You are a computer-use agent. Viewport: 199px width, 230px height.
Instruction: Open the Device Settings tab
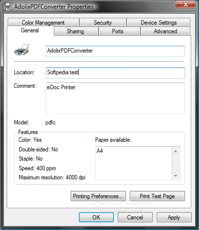tap(159, 23)
